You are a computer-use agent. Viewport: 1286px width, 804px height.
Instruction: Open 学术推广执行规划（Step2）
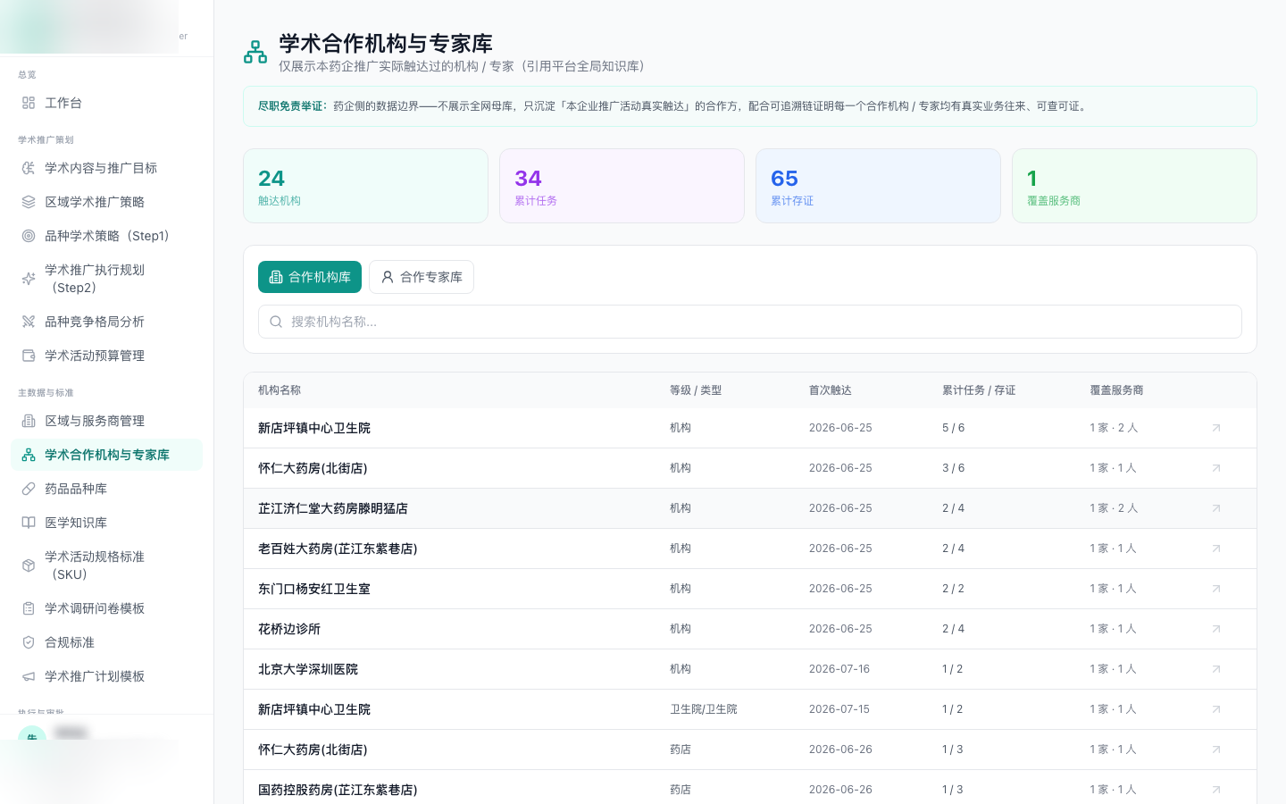pos(106,279)
